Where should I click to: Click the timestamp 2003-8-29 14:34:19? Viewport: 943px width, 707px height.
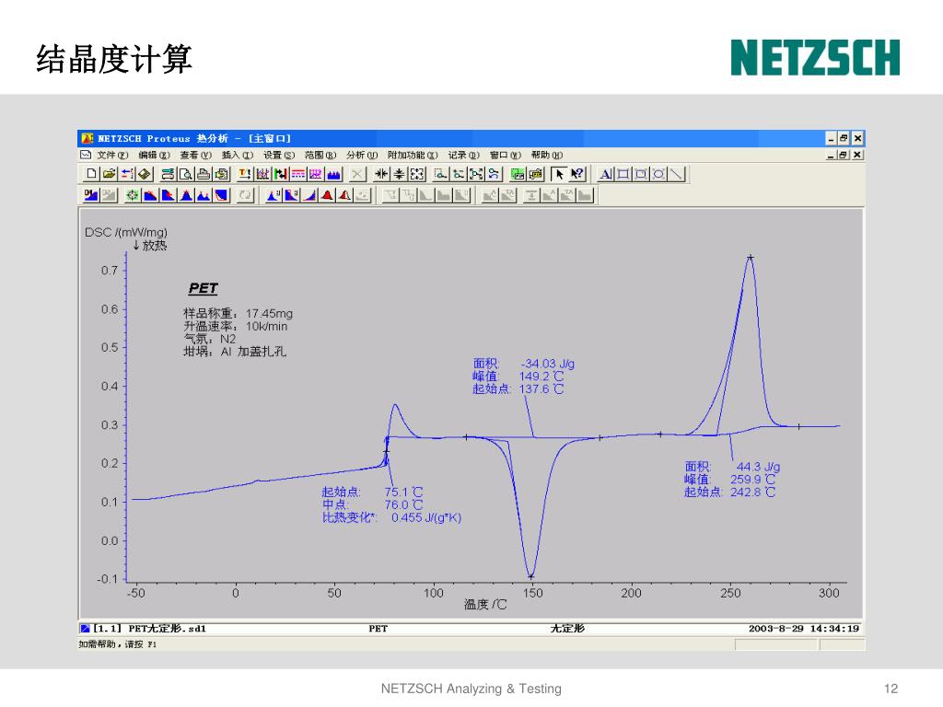click(803, 628)
